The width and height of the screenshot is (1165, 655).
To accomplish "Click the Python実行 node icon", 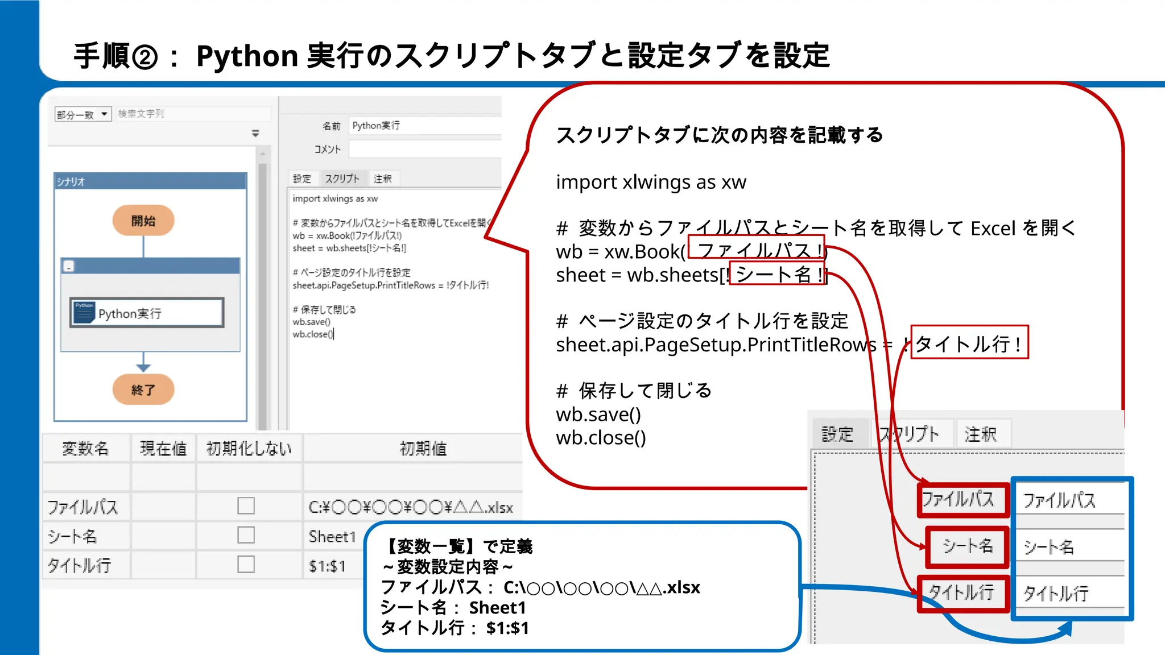I will pos(84,313).
